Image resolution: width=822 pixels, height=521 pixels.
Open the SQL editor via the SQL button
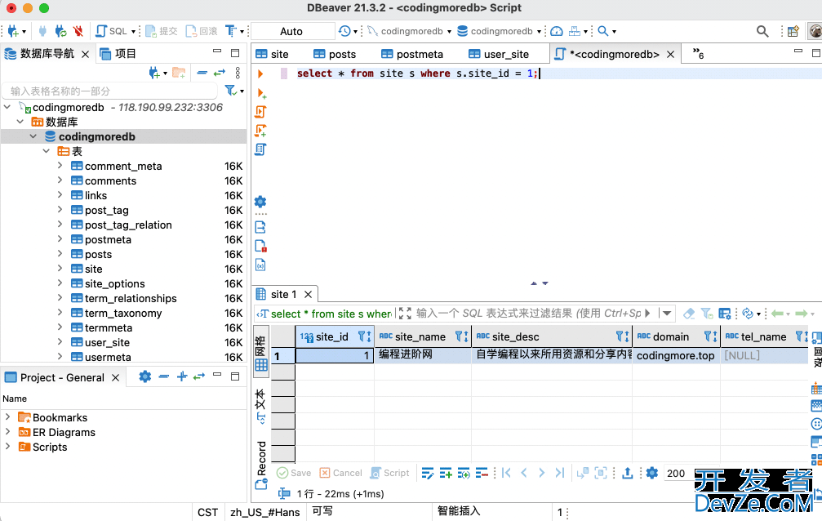(x=112, y=31)
